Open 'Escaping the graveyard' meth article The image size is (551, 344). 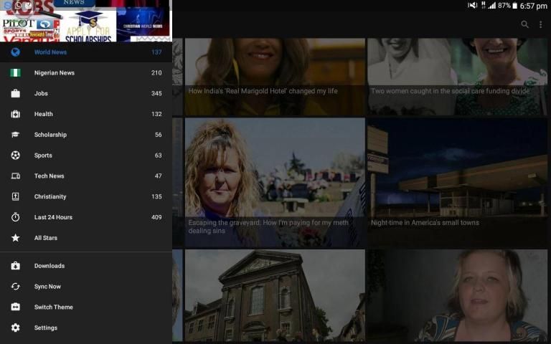pyautogui.click(x=275, y=182)
